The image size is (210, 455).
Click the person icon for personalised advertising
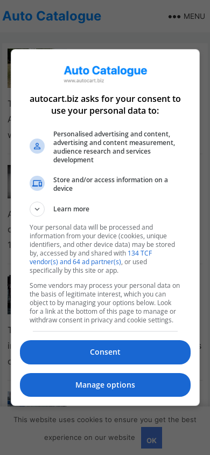[37, 146]
